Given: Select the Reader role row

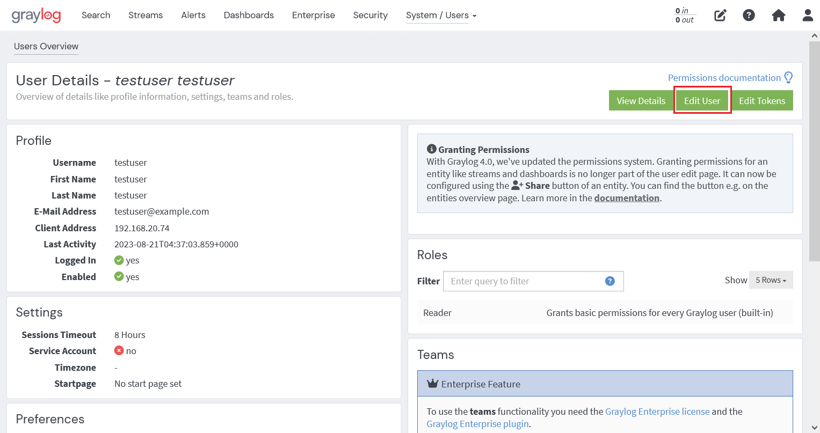Looking at the screenshot, I should pyautogui.click(x=605, y=313).
